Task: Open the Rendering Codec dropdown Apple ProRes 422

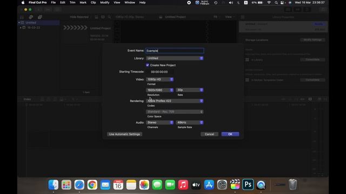Action: 175,101
